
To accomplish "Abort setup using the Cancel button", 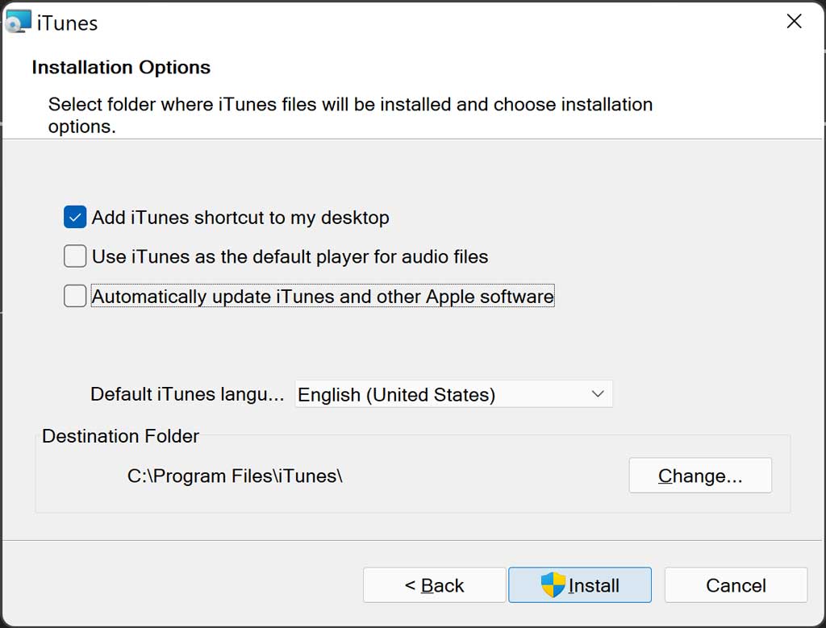I will point(736,584).
